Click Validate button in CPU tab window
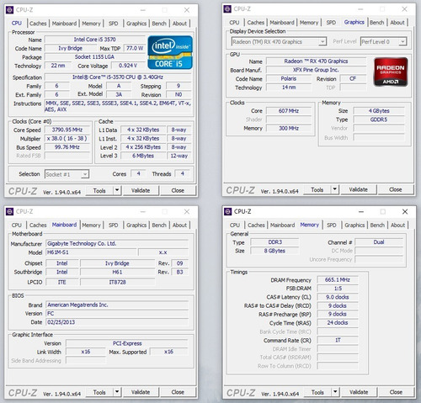This screenshot has width=421, height=403. click(x=141, y=190)
